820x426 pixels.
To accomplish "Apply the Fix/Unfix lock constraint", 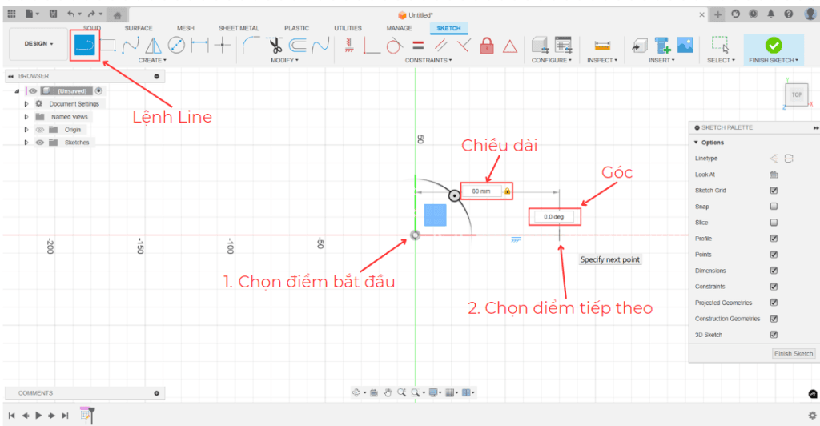I will (x=486, y=46).
